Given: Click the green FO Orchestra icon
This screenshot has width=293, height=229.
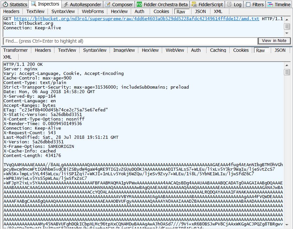Looking at the screenshot, I should coord(139,4).
